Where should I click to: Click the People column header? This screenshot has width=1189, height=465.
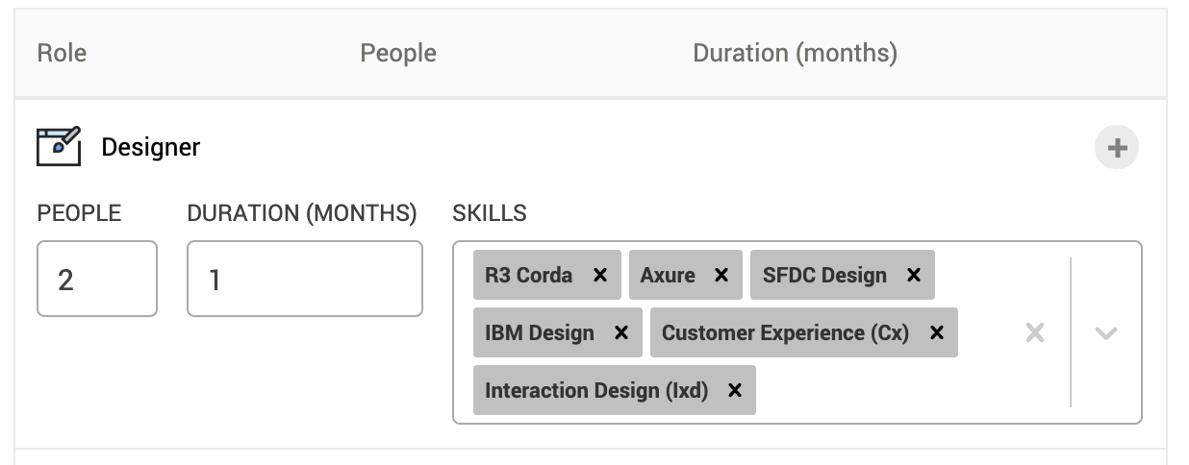(x=398, y=53)
